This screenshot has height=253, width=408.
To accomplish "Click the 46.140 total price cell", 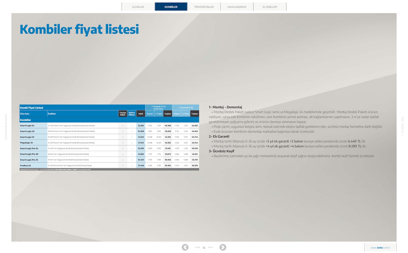I will pos(195,131).
